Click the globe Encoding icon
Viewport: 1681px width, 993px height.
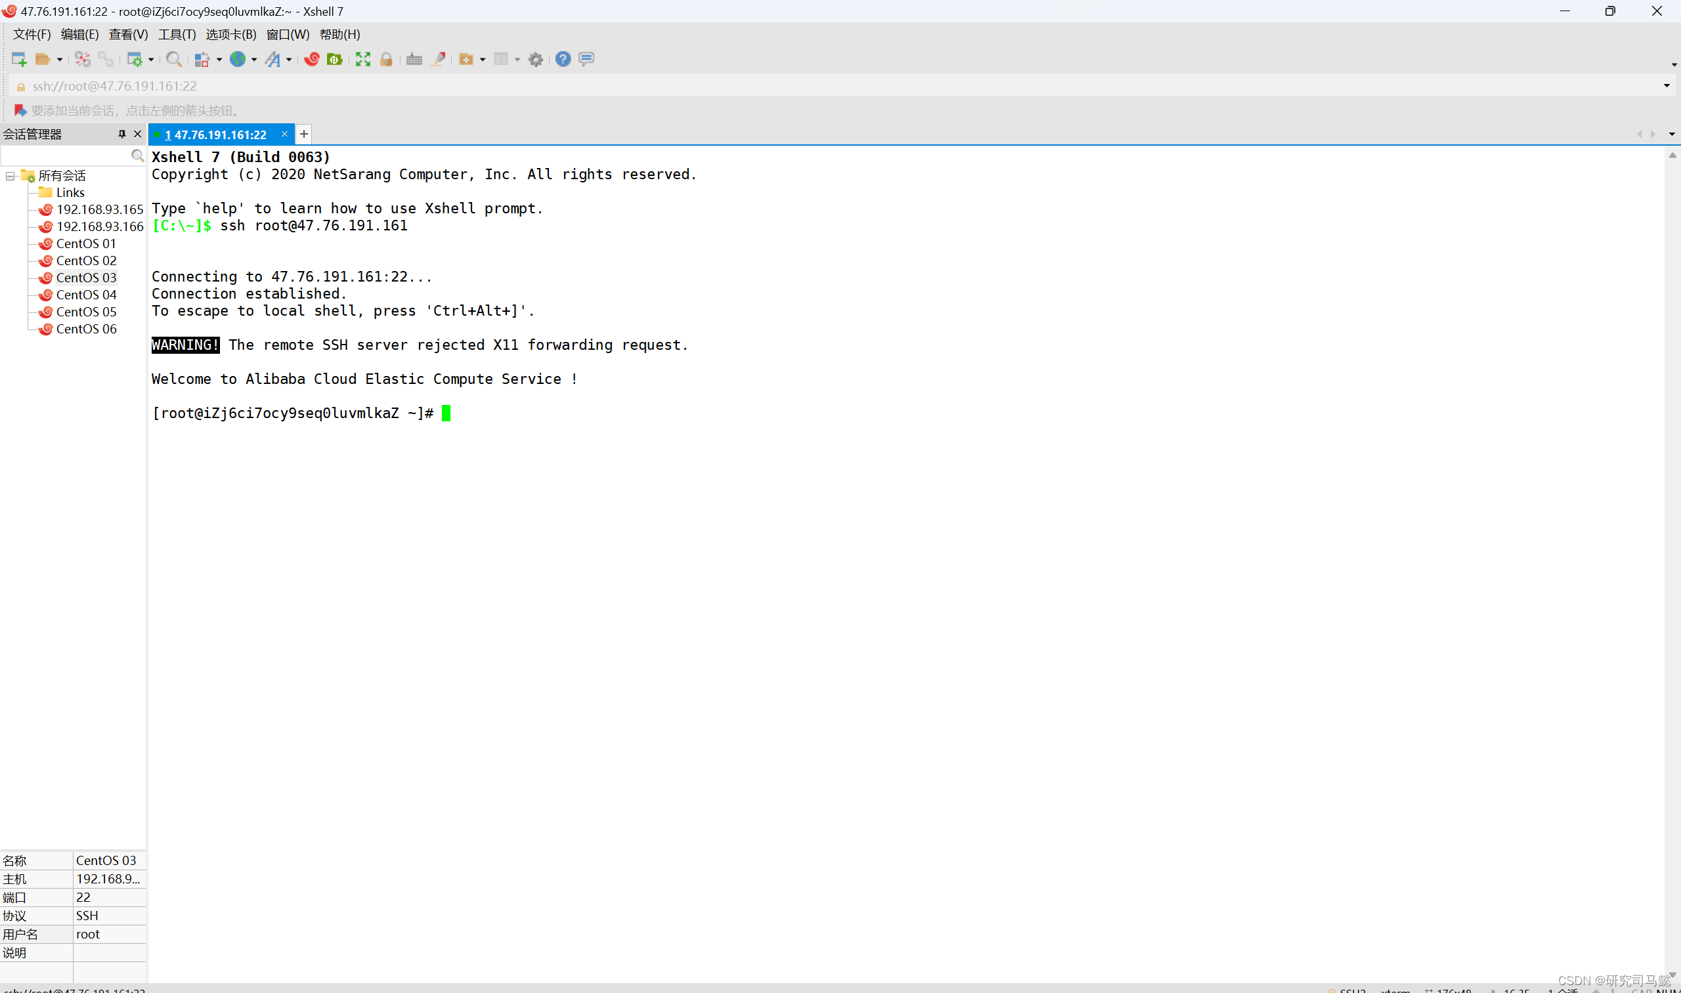point(238,60)
